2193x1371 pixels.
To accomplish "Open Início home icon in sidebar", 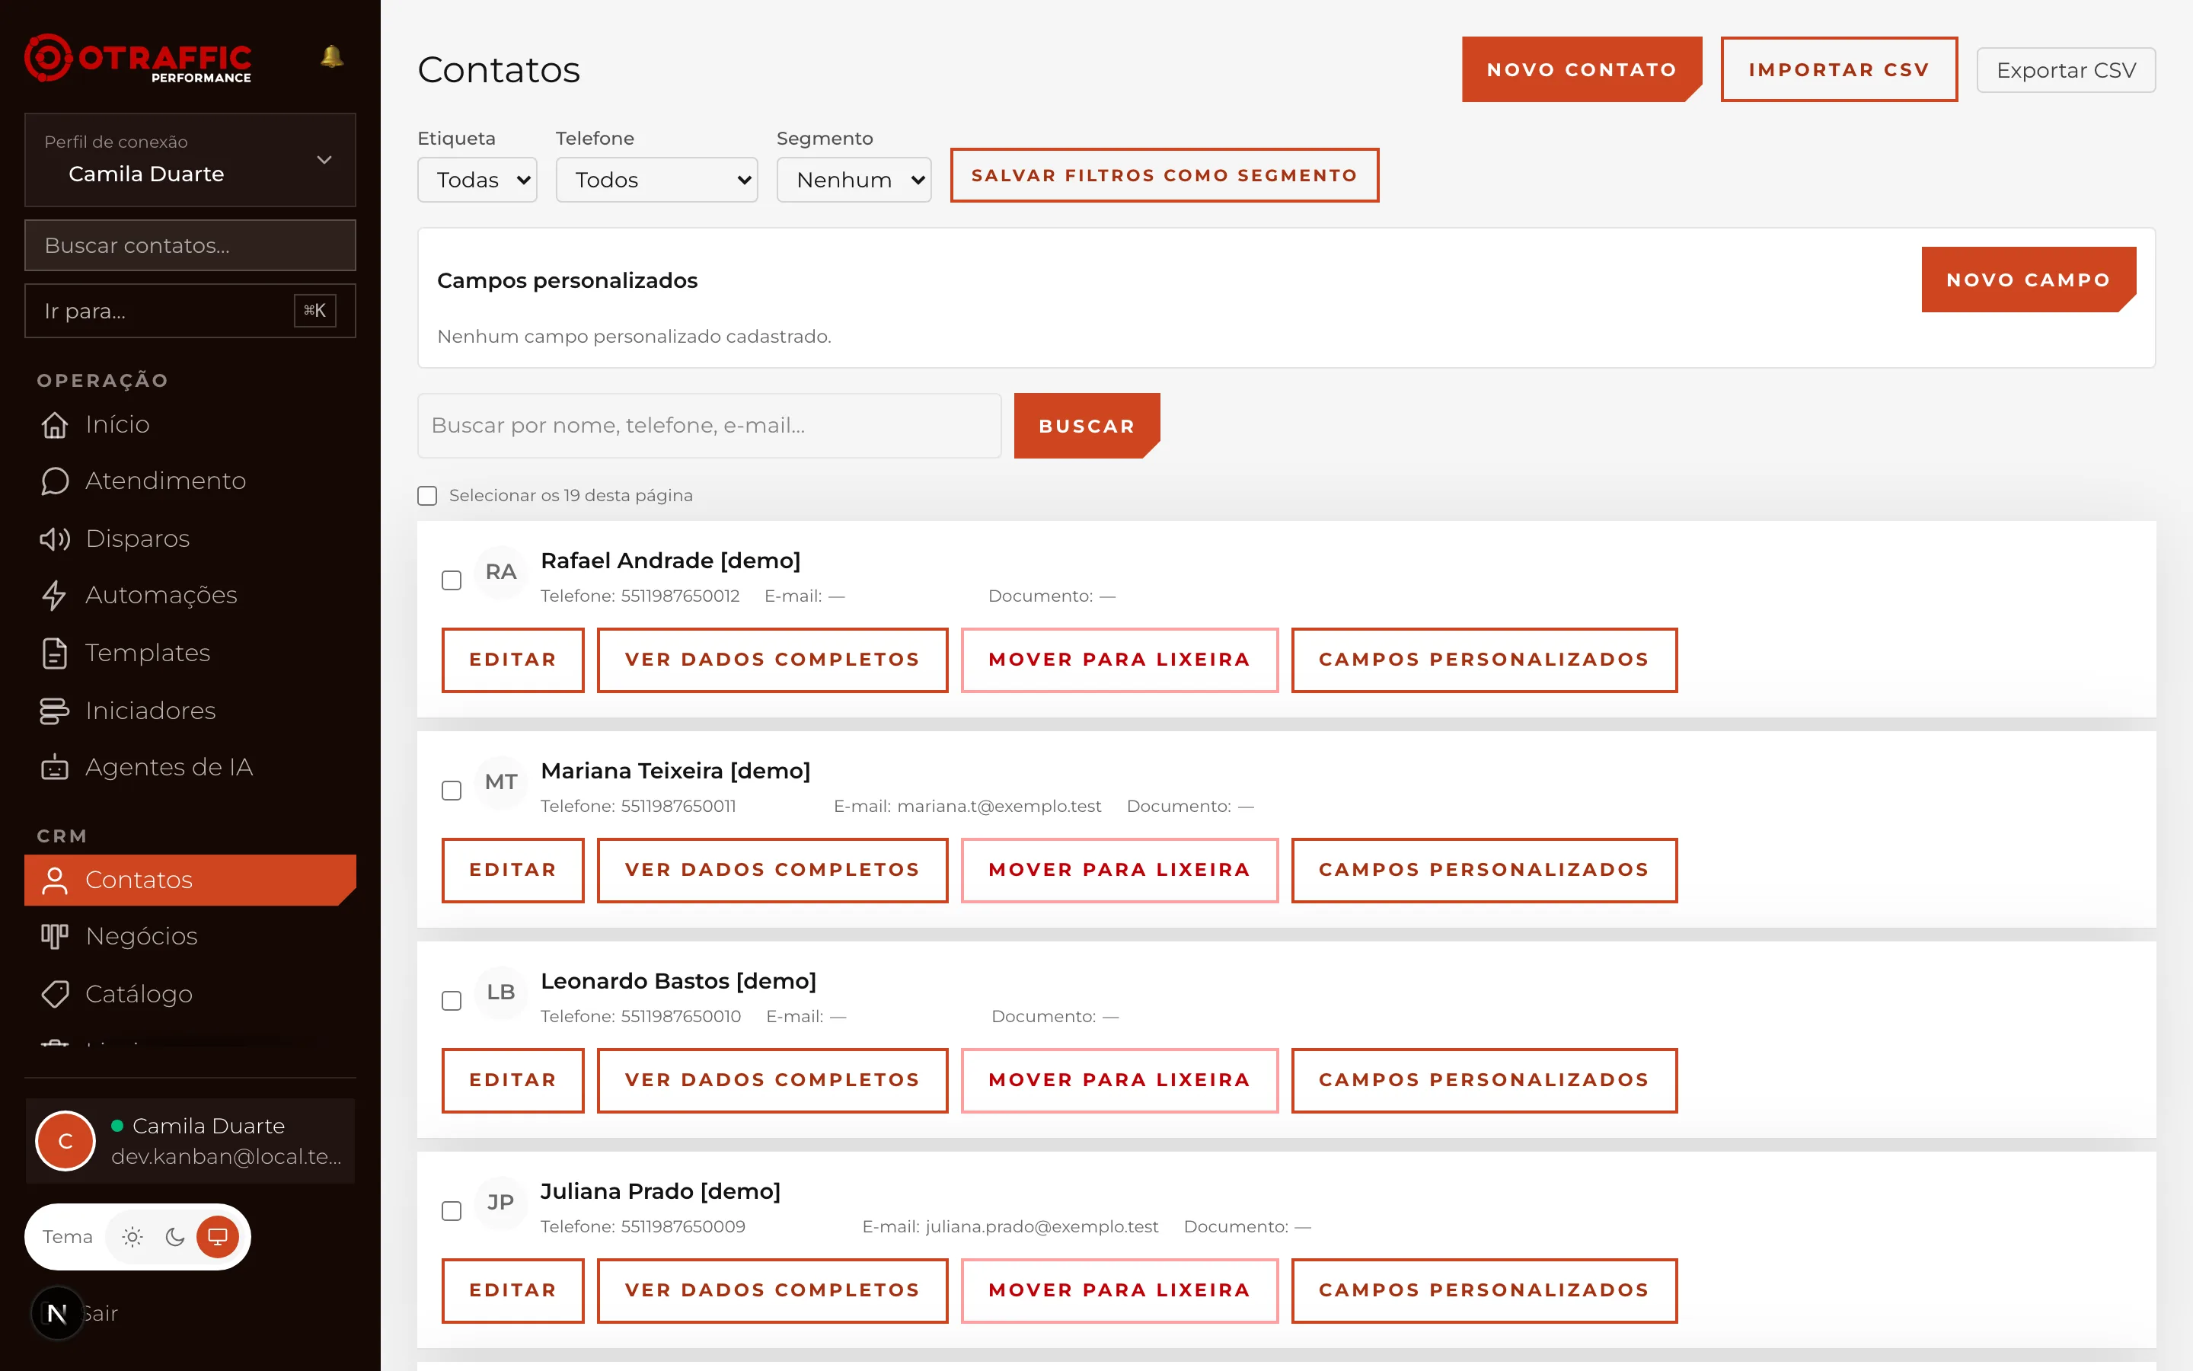I will pyautogui.click(x=54, y=424).
